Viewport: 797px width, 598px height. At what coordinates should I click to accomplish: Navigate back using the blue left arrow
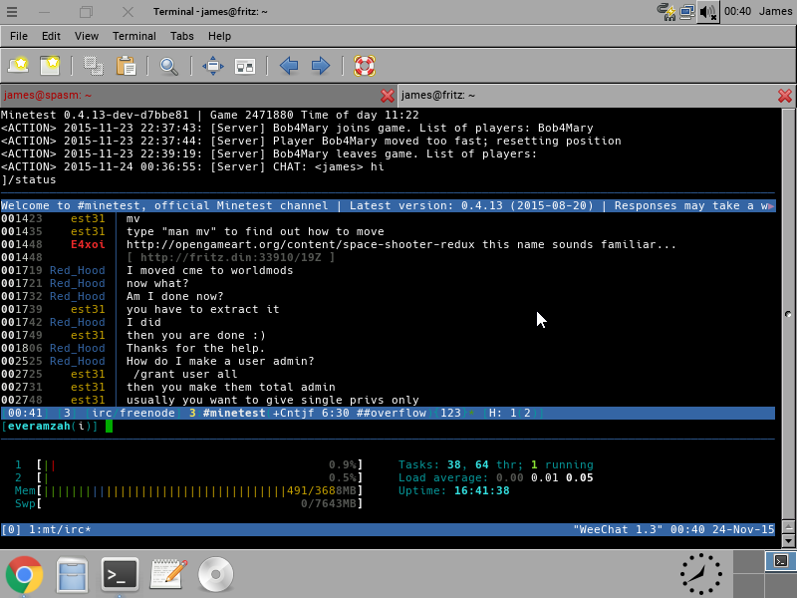[289, 66]
